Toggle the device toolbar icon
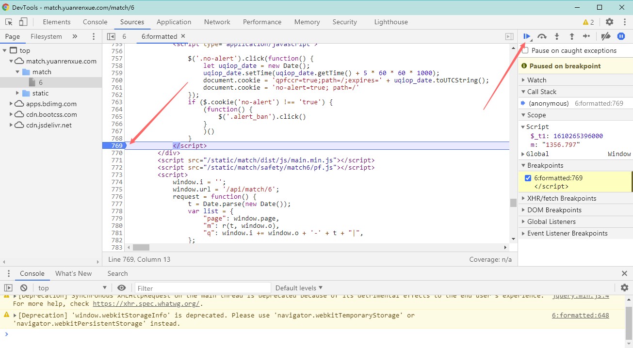The image size is (633, 348). (23, 22)
